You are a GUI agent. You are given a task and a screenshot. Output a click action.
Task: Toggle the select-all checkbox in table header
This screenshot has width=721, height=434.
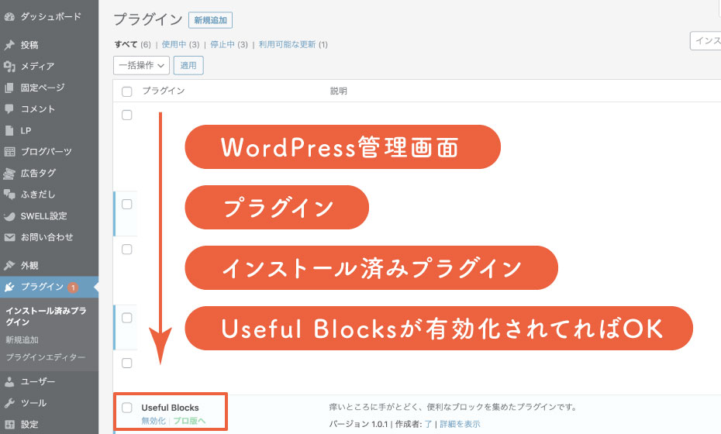coord(127,91)
